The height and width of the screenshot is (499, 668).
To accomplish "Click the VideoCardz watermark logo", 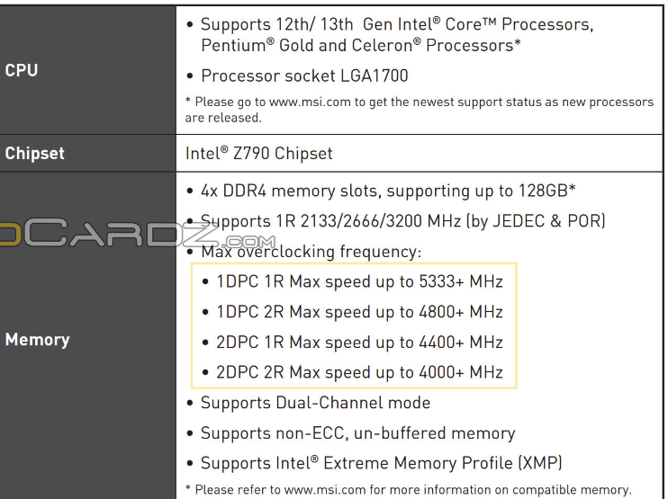I will tap(135, 232).
